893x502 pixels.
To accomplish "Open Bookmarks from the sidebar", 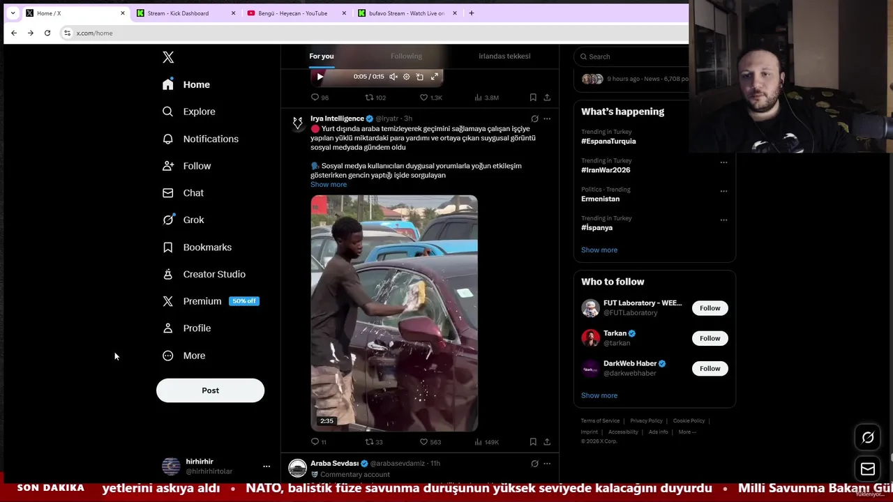I will point(197,248).
